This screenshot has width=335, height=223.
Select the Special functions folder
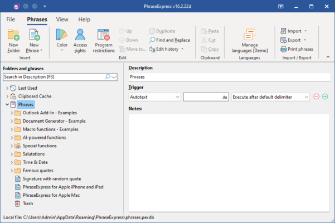point(40,146)
